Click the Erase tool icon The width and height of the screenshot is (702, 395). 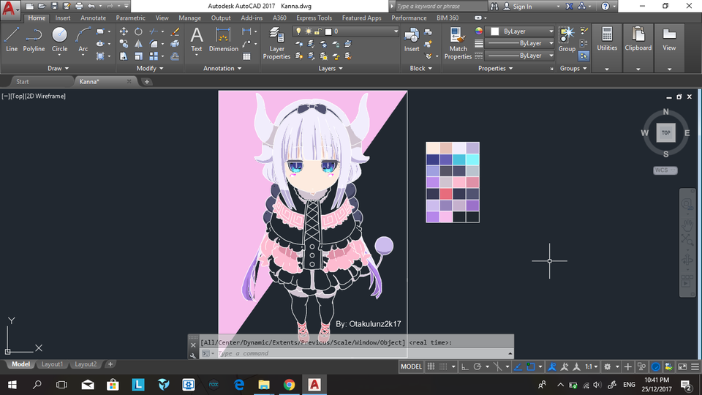tap(175, 31)
